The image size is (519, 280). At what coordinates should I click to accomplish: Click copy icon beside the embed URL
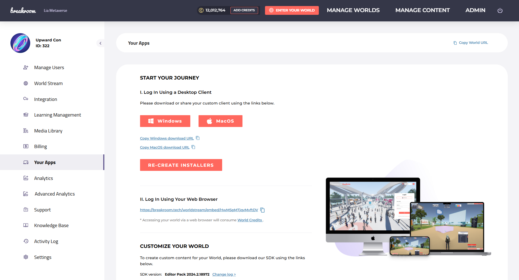tap(263, 210)
